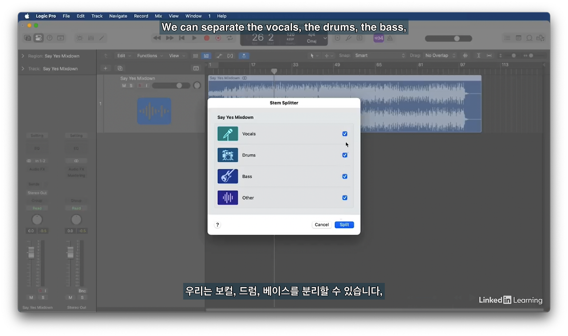Open the Mixer icon in control bar
Image resolution: width=568 pixels, height=336 pixels.
91,38
